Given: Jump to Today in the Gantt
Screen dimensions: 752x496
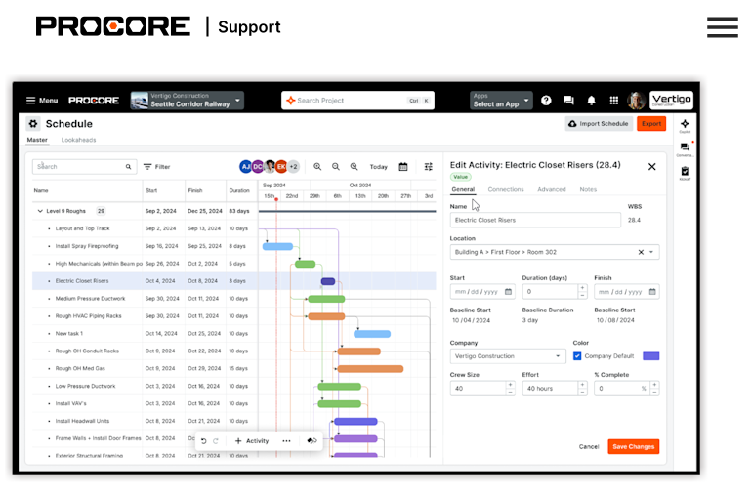Looking at the screenshot, I should [378, 166].
